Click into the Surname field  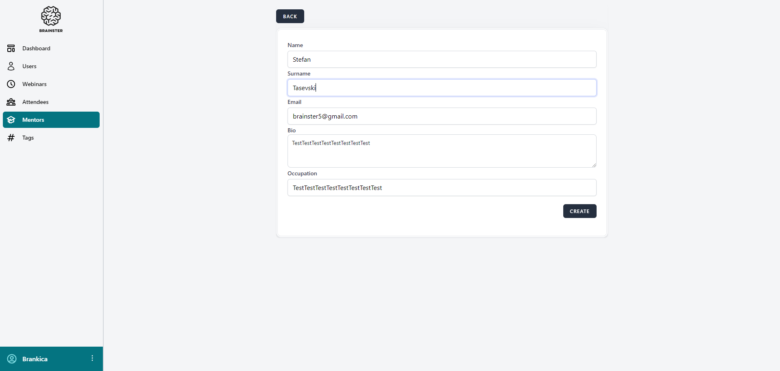point(442,88)
